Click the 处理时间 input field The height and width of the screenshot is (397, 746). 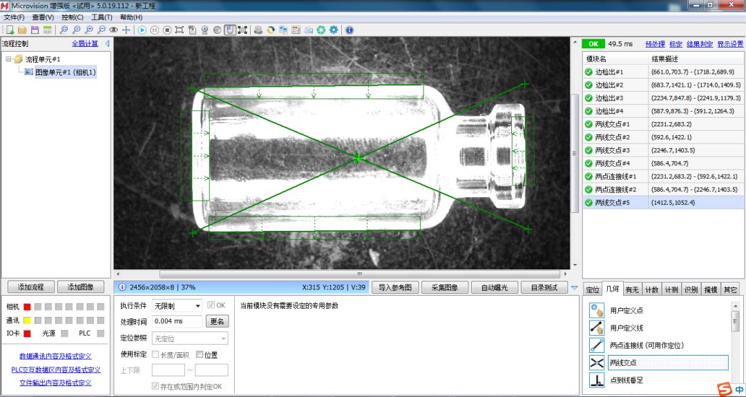tap(177, 321)
